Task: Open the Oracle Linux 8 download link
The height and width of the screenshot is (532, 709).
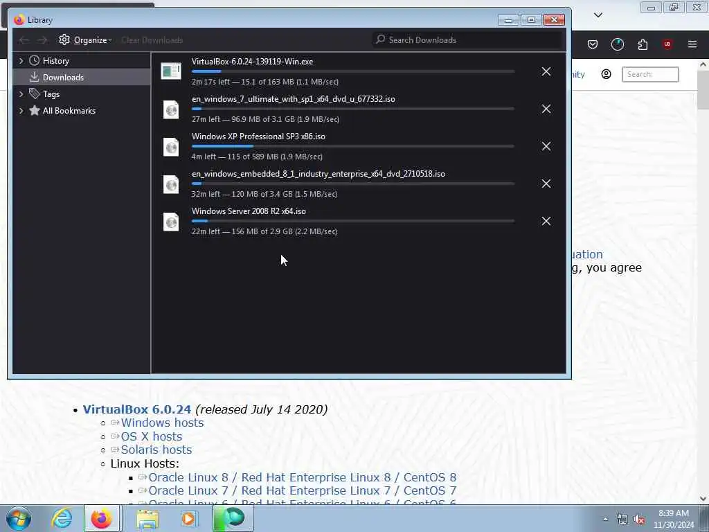Action: 303,477
